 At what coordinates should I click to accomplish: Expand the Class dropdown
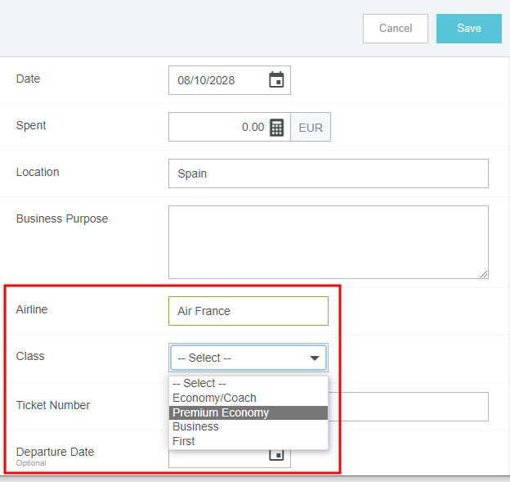[x=248, y=358]
